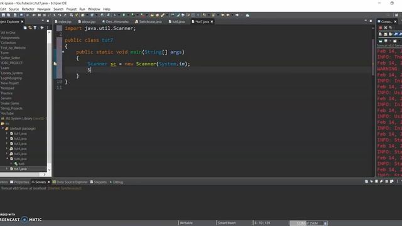Click the red Terminate button in Console

(381, 28)
